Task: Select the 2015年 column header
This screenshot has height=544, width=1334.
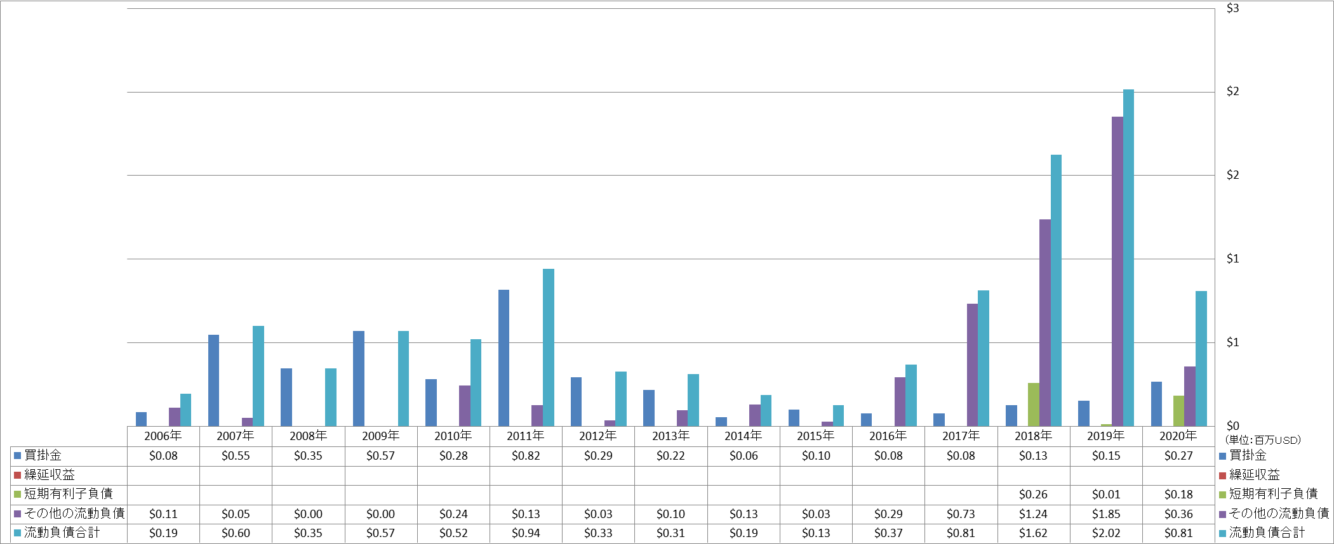Action: click(816, 436)
